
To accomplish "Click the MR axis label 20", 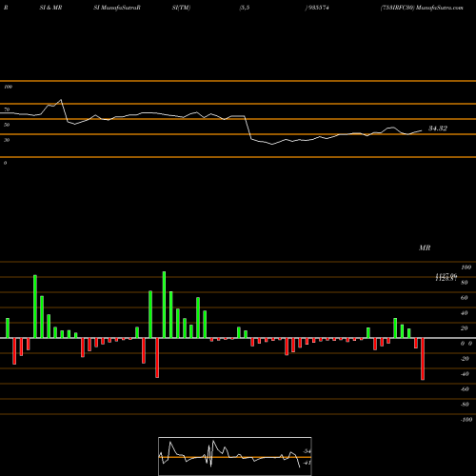I will pos(465,328).
